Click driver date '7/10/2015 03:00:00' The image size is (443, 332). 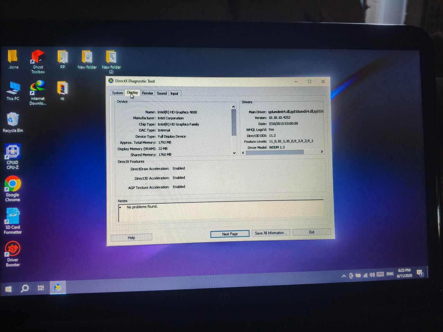pyautogui.click(x=283, y=123)
